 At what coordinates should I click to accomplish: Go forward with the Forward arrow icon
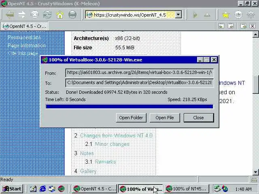coord(22,15)
